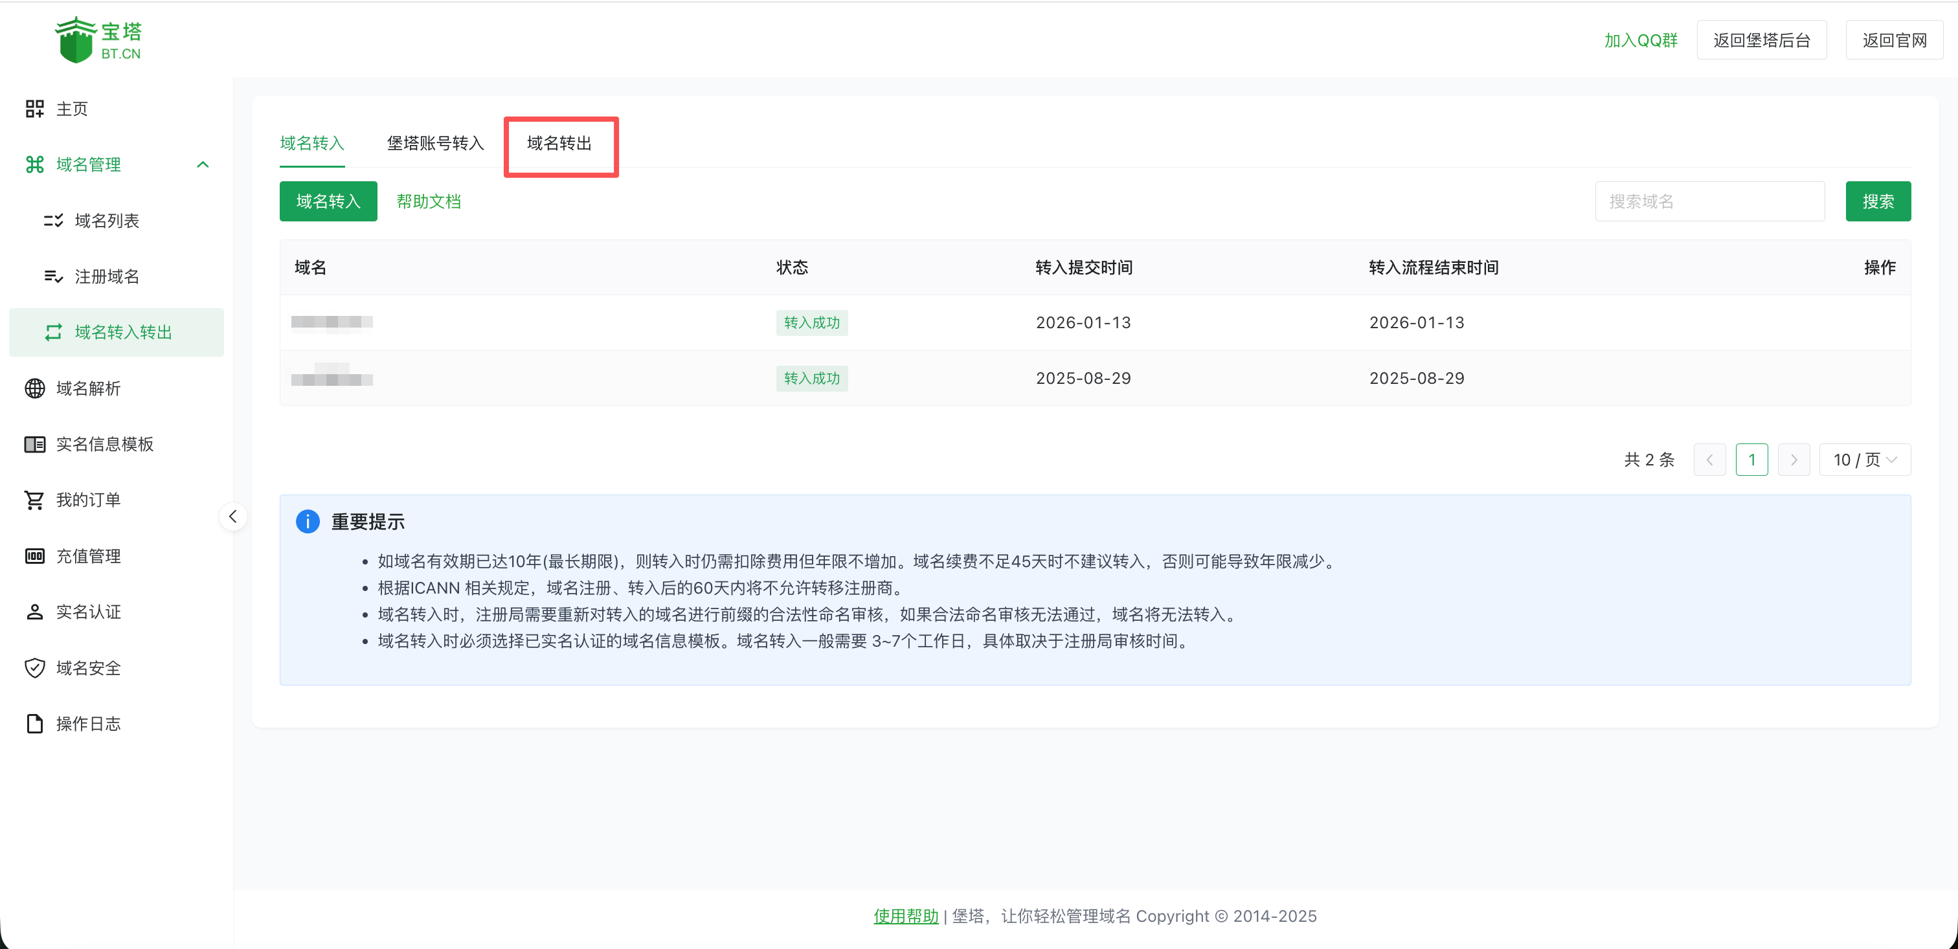Select 域名转入转出 in the sidebar
The image size is (1958, 949).
[x=122, y=332]
